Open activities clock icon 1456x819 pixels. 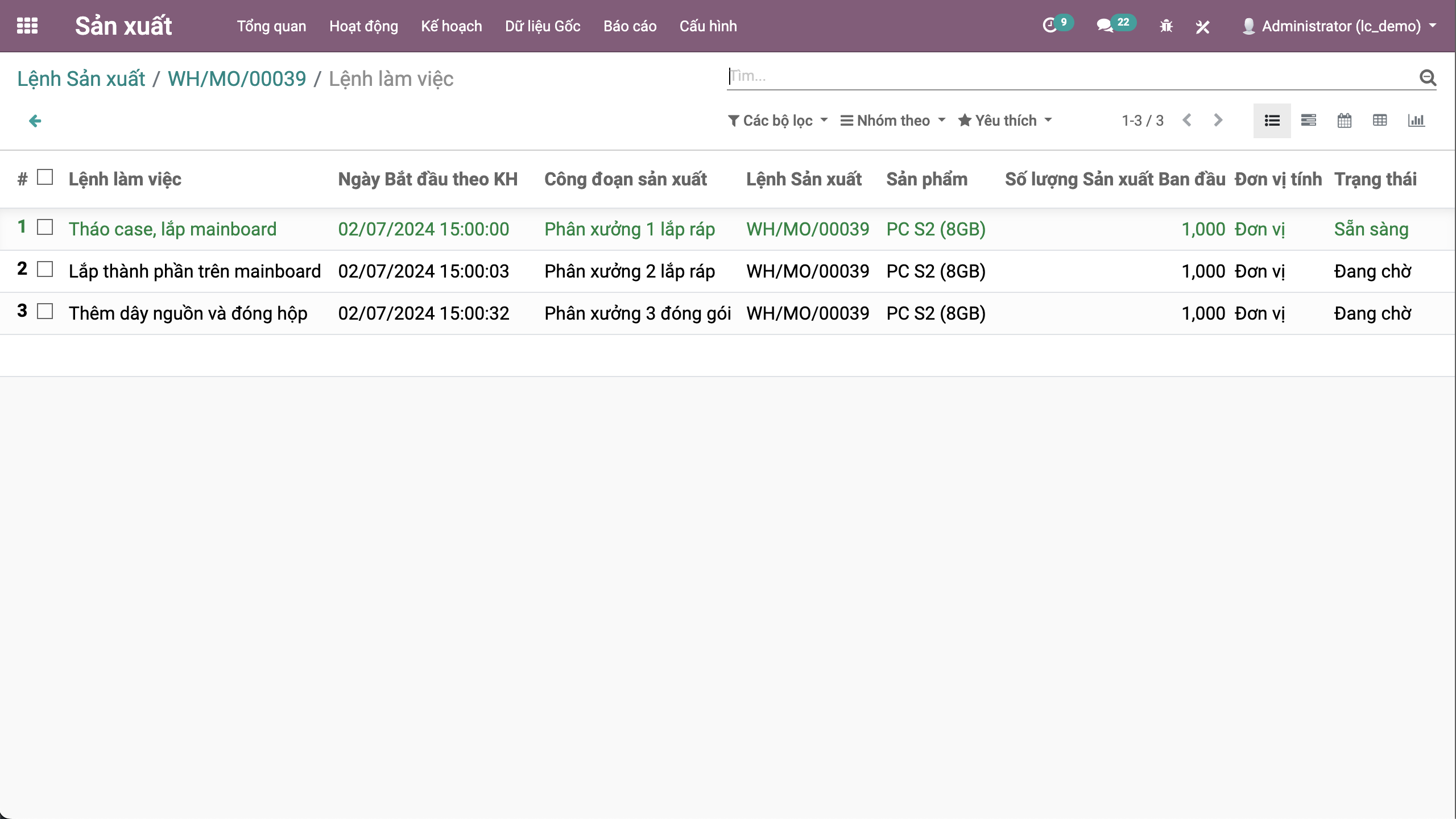tap(1050, 26)
